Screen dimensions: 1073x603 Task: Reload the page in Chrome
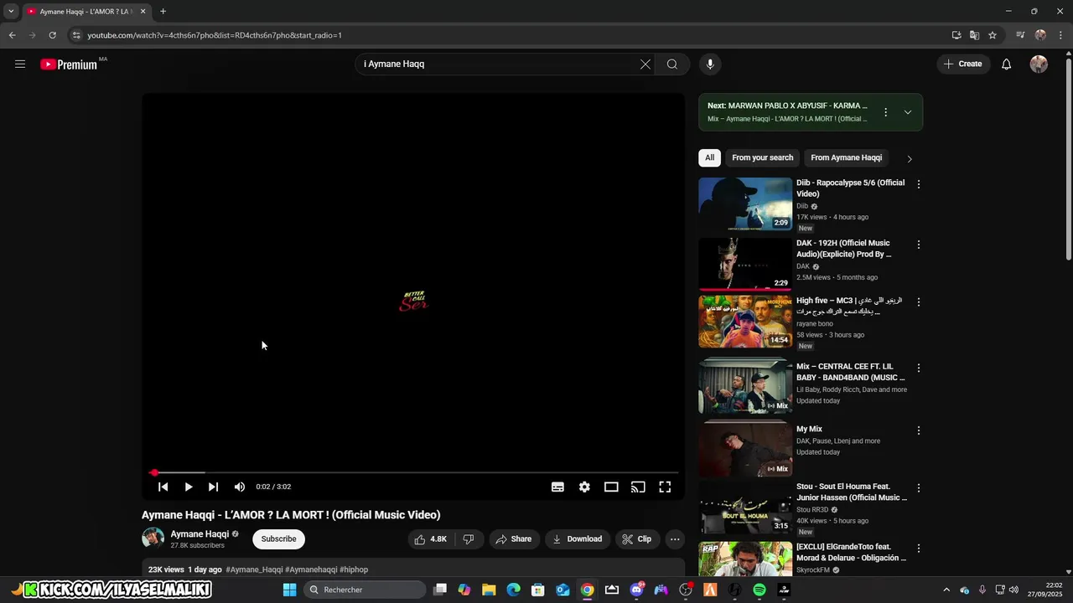tap(52, 35)
